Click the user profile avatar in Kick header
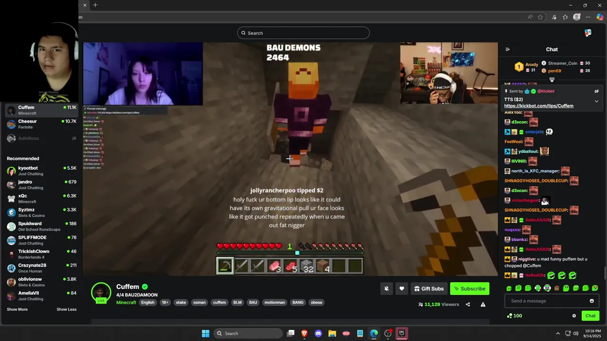This screenshot has height=341, width=607. (x=588, y=33)
